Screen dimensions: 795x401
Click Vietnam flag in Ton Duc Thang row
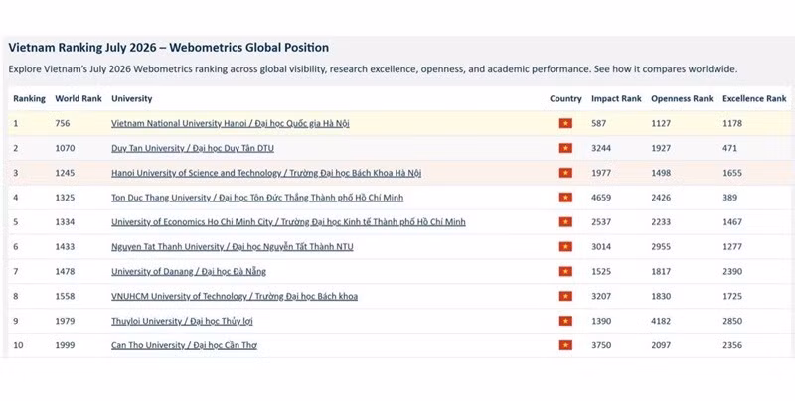[565, 198]
